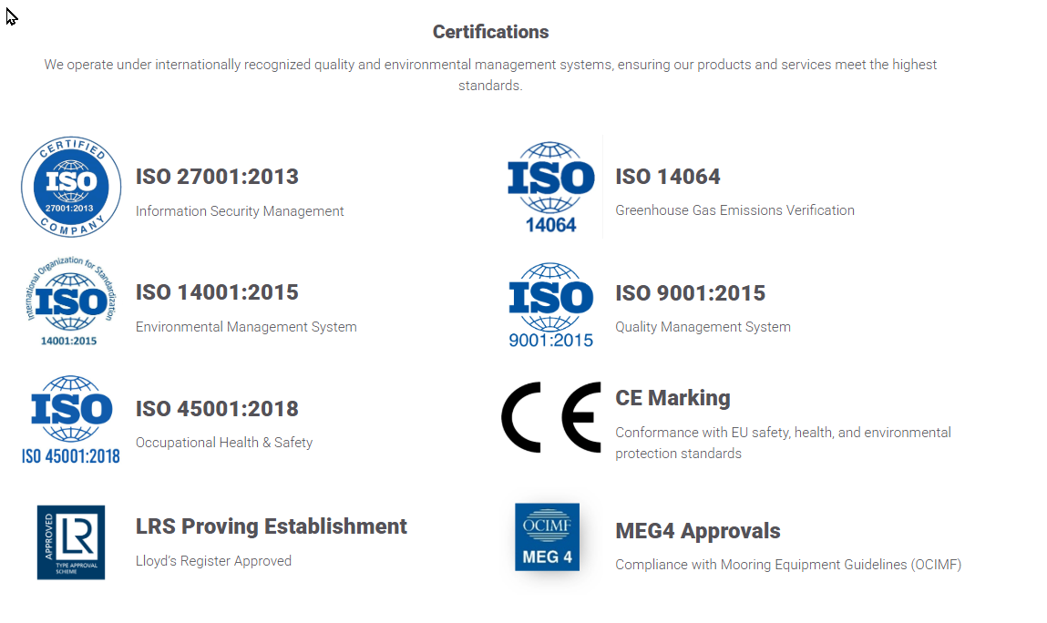Select the ISO 45001:2018 logo
This screenshot has width=1047, height=623.
coord(71,419)
